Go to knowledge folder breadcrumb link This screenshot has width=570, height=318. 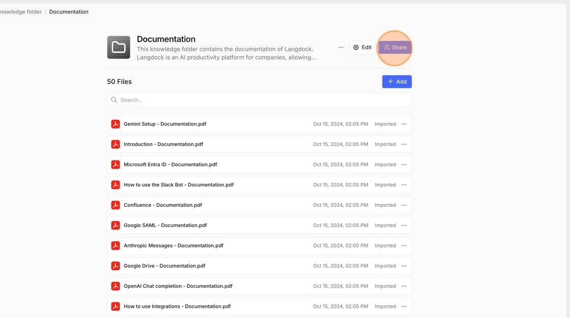click(20, 12)
